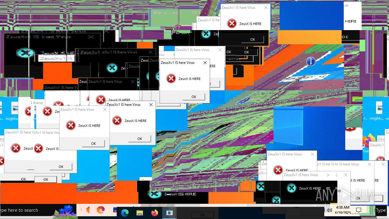Click the 4:38 AM taskbar clock
Image resolution: width=389 pixels, height=219 pixels.
[x=343, y=210]
